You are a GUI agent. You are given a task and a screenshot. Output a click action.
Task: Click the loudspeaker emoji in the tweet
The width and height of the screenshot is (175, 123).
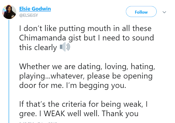65,48
